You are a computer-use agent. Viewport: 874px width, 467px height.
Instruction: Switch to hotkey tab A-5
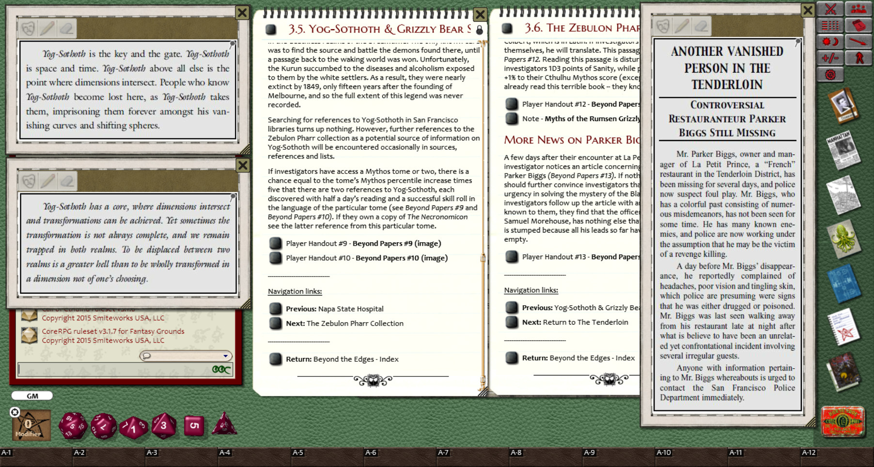point(298,452)
